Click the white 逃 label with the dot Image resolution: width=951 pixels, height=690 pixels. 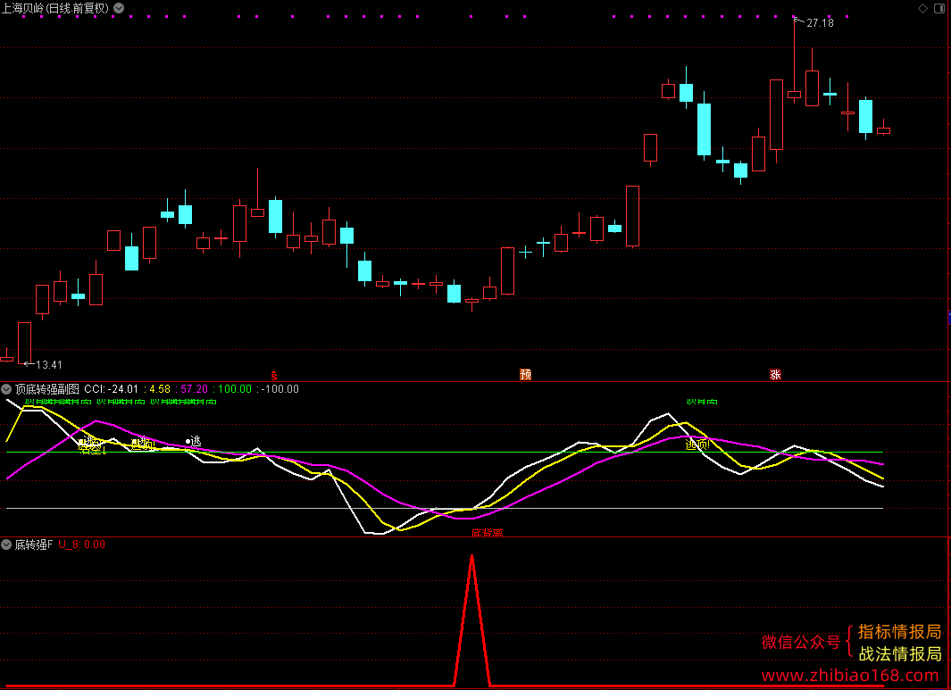[194, 442]
